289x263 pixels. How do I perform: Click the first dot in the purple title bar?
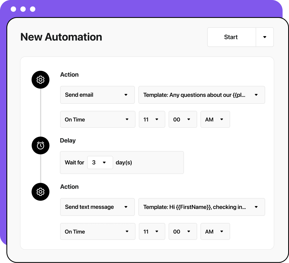click(13, 9)
